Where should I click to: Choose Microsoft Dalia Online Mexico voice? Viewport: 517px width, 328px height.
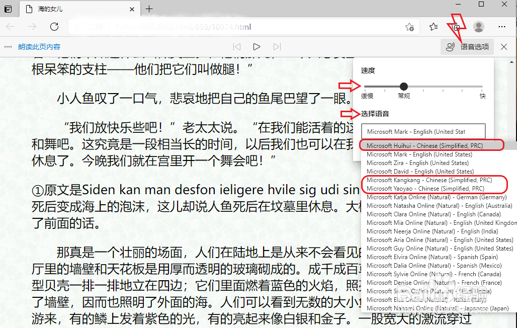[x=438, y=266]
